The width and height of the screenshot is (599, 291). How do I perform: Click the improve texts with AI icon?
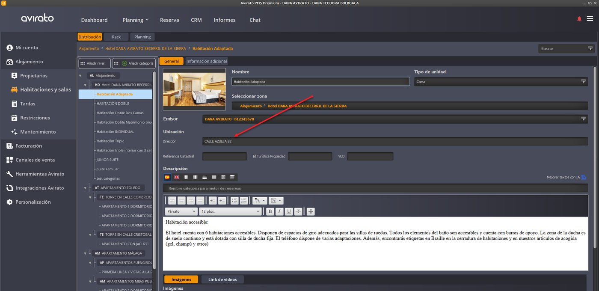(584, 177)
